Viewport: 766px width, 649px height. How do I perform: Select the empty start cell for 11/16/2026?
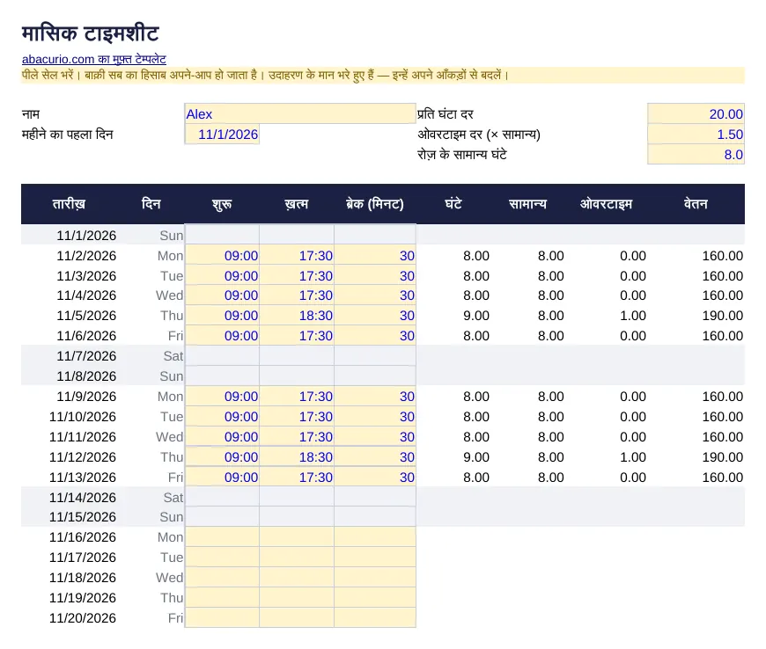click(x=222, y=536)
